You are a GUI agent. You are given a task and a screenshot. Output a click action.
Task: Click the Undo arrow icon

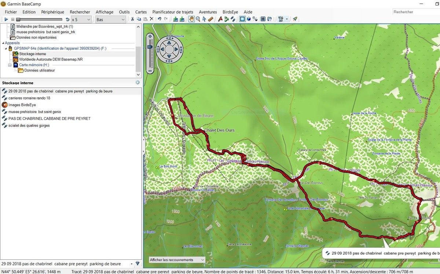pos(159,19)
